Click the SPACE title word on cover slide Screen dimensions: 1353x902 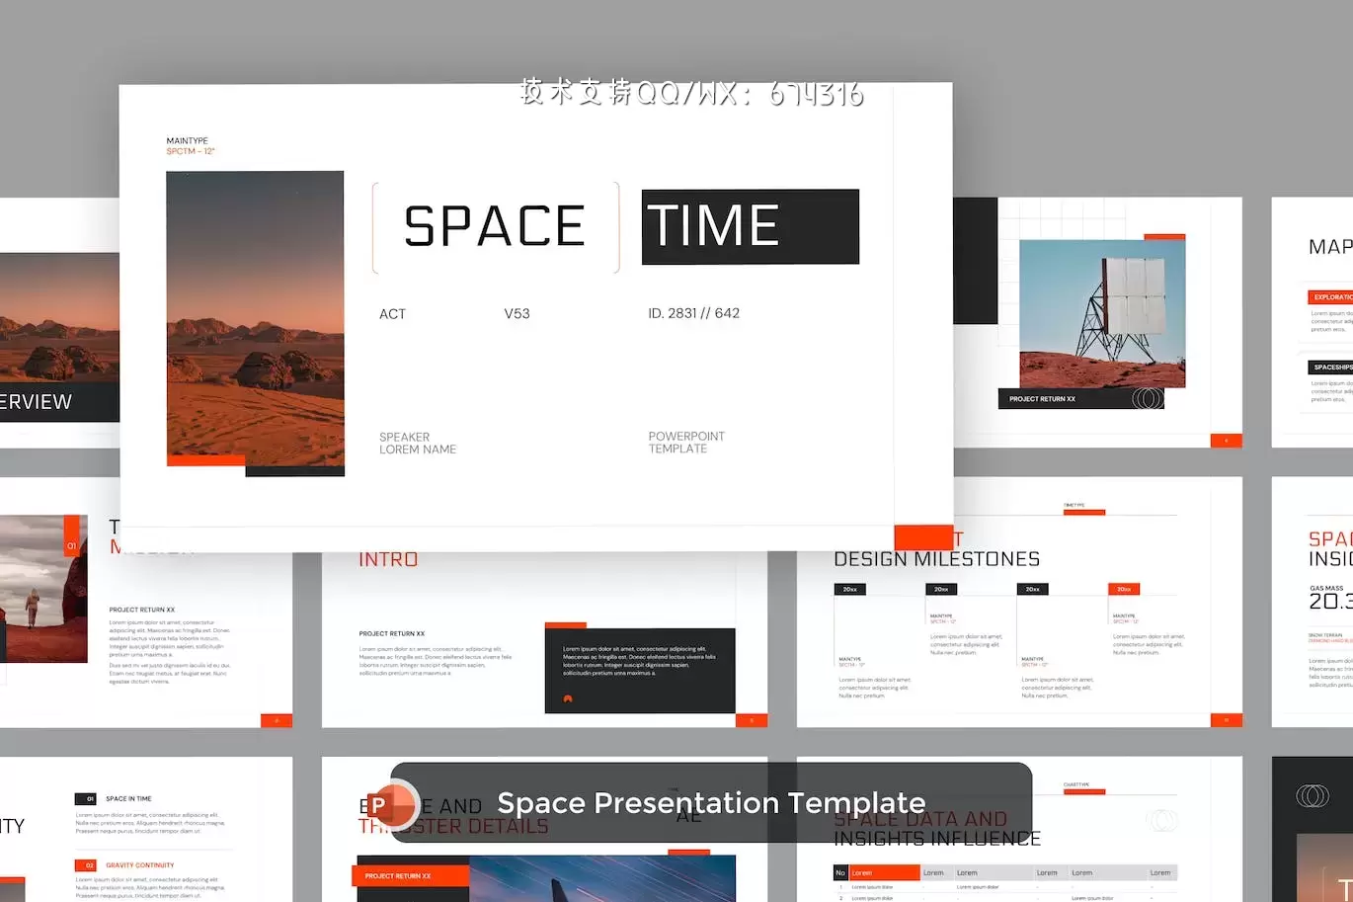click(494, 226)
